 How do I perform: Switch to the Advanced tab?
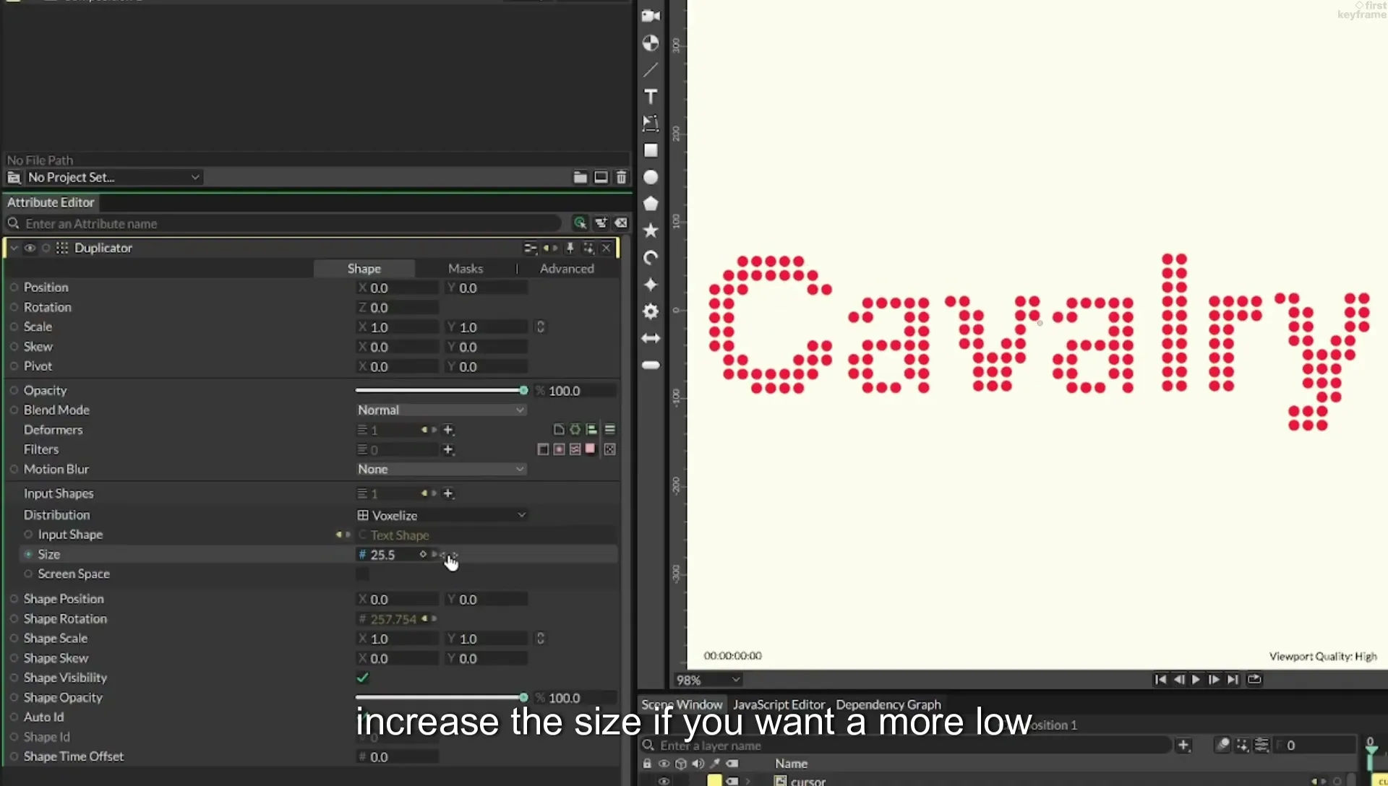tap(567, 268)
